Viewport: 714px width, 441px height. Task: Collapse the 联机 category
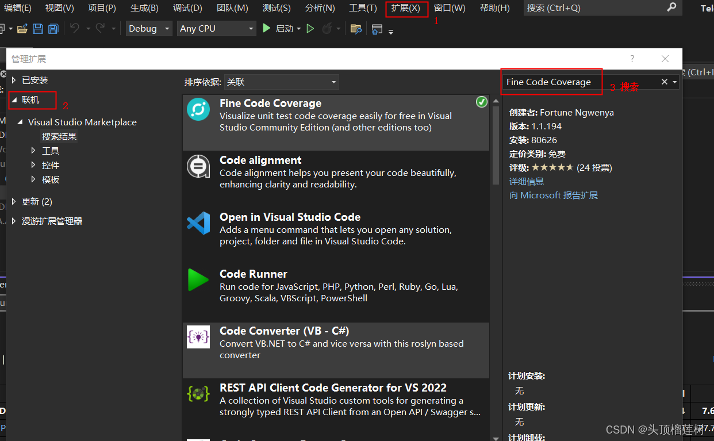[14, 100]
